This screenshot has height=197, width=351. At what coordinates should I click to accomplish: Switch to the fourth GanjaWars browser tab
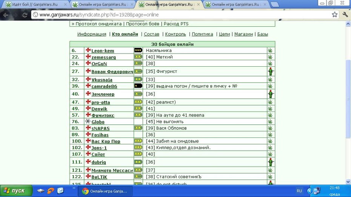[236, 5]
